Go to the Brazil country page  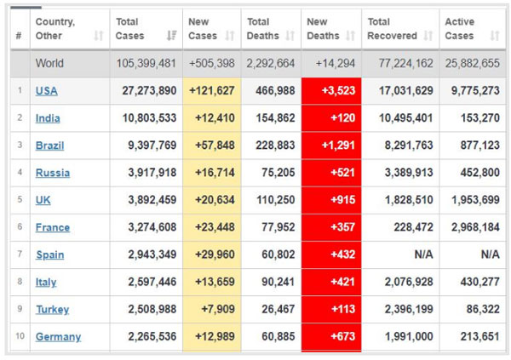coord(49,146)
